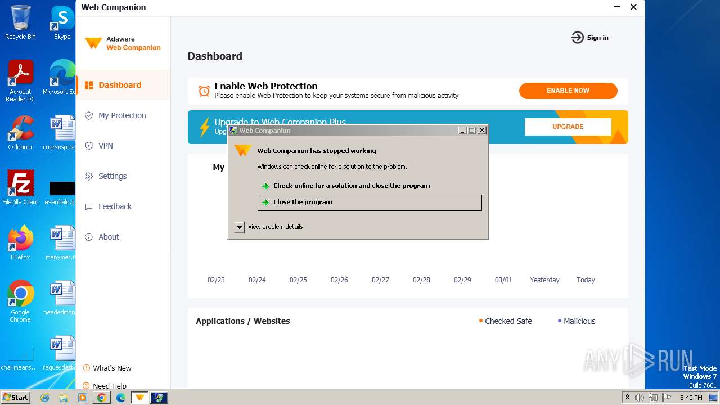The image size is (720, 405).
Task: Open FileZilla Client shortcut
Action: point(20,187)
